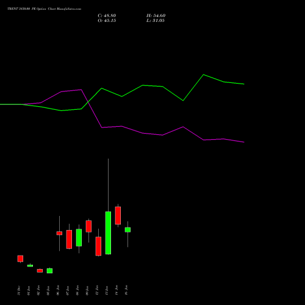Select the 01 Jan date label

[29, 290]
